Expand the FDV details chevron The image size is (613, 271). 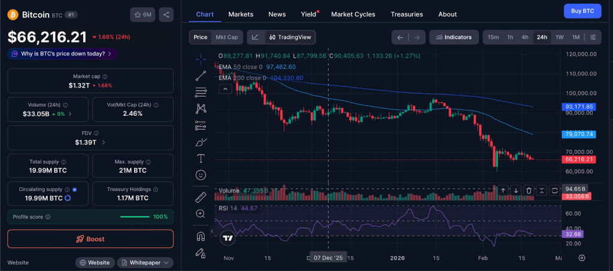pyautogui.click(x=104, y=143)
